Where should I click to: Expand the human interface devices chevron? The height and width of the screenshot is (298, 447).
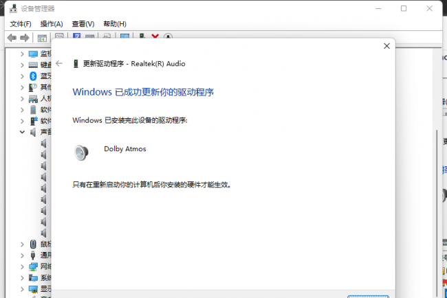click(22, 98)
